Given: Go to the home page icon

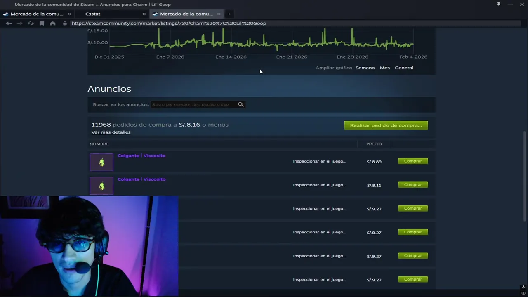Looking at the screenshot, I should click(x=53, y=24).
